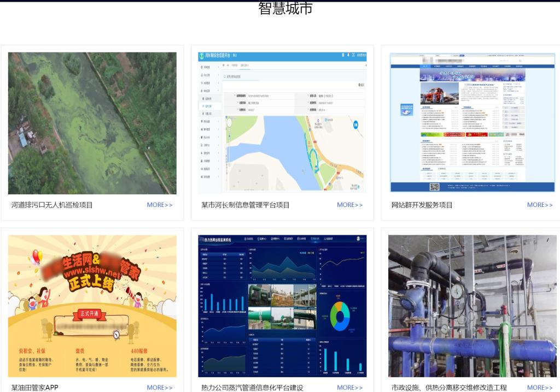Click MORE>> beside 网站群开发服务项目

tap(540, 205)
